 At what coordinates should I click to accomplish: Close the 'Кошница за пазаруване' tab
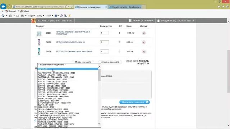[106, 7]
